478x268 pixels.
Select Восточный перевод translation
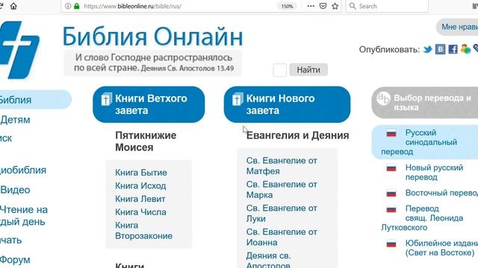[x=441, y=193]
